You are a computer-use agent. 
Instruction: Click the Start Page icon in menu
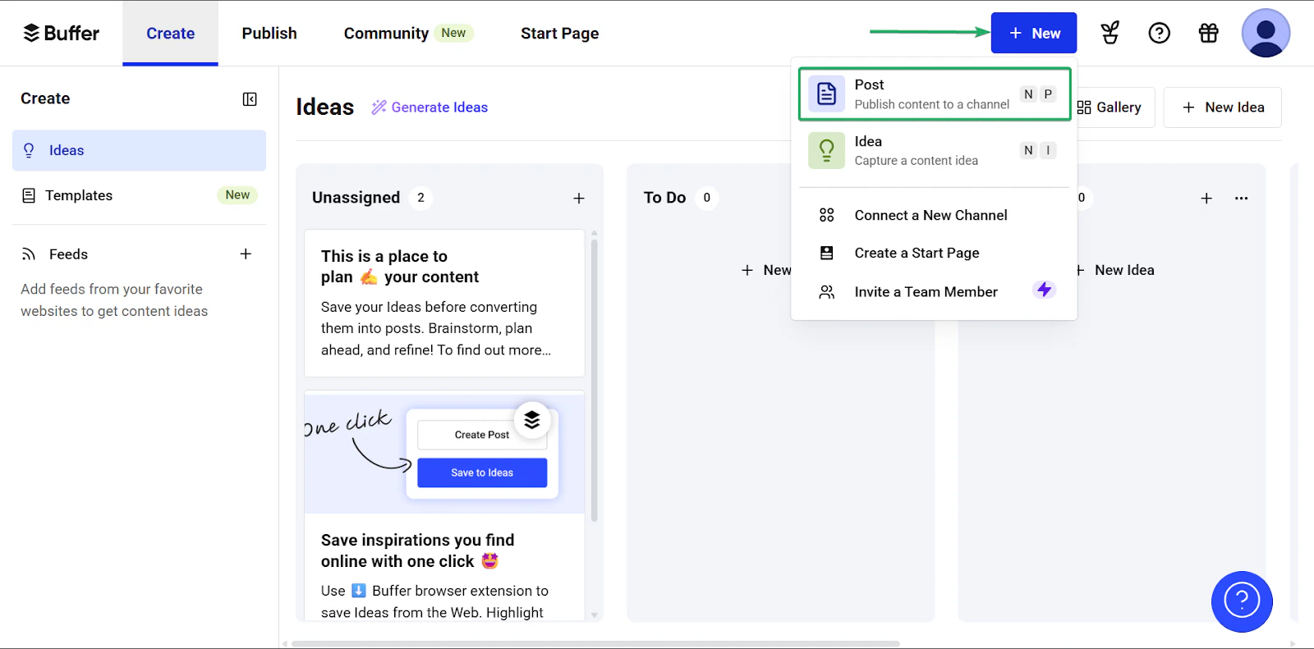point(826,253)
